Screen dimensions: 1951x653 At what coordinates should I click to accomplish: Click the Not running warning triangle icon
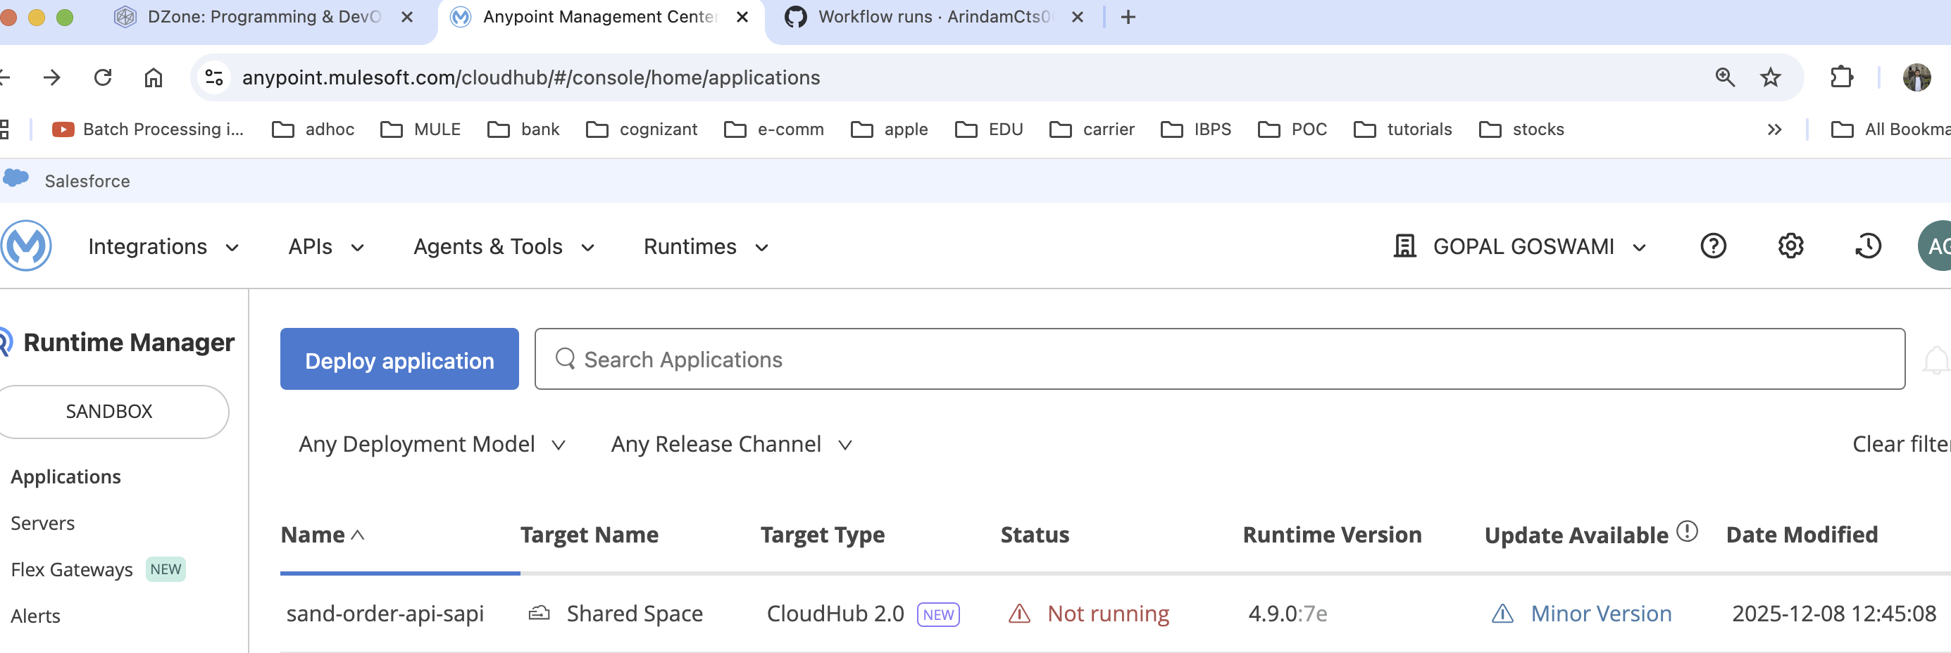(x=1019, y=613)
